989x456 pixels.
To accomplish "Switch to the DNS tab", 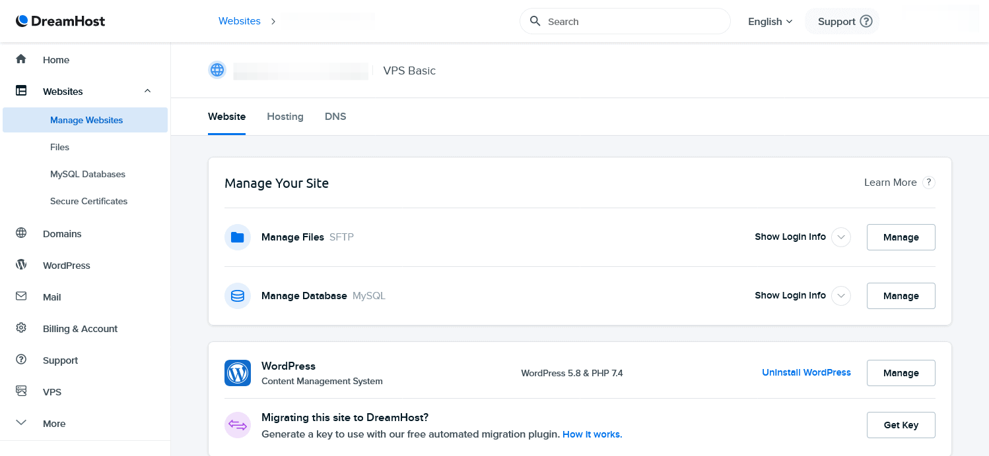I will 335,117.
